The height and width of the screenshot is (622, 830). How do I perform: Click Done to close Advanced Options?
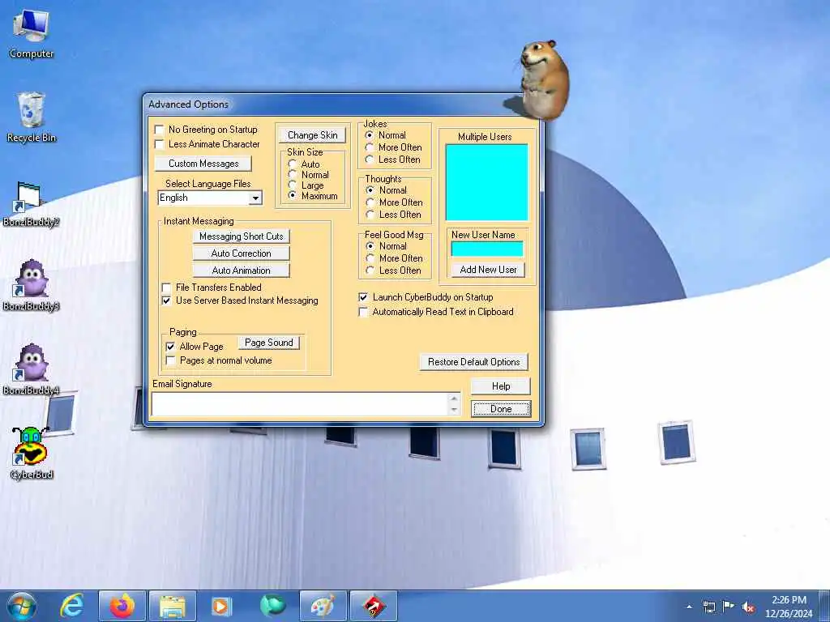tap(501, 409)
